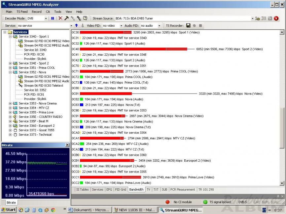Open the TS Feed menu

pyautogui.click(x=22, y=12)
